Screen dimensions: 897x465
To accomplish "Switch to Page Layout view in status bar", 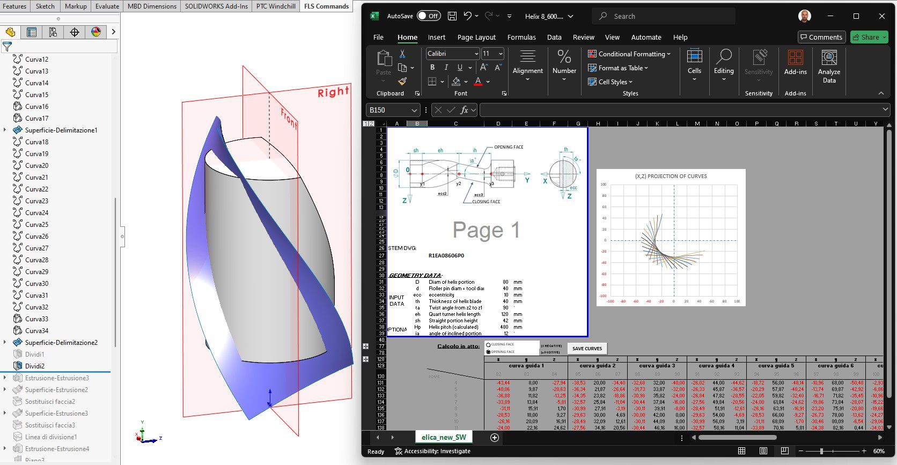I will 763,451.
